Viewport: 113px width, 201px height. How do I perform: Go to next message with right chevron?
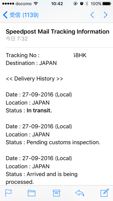105,15
